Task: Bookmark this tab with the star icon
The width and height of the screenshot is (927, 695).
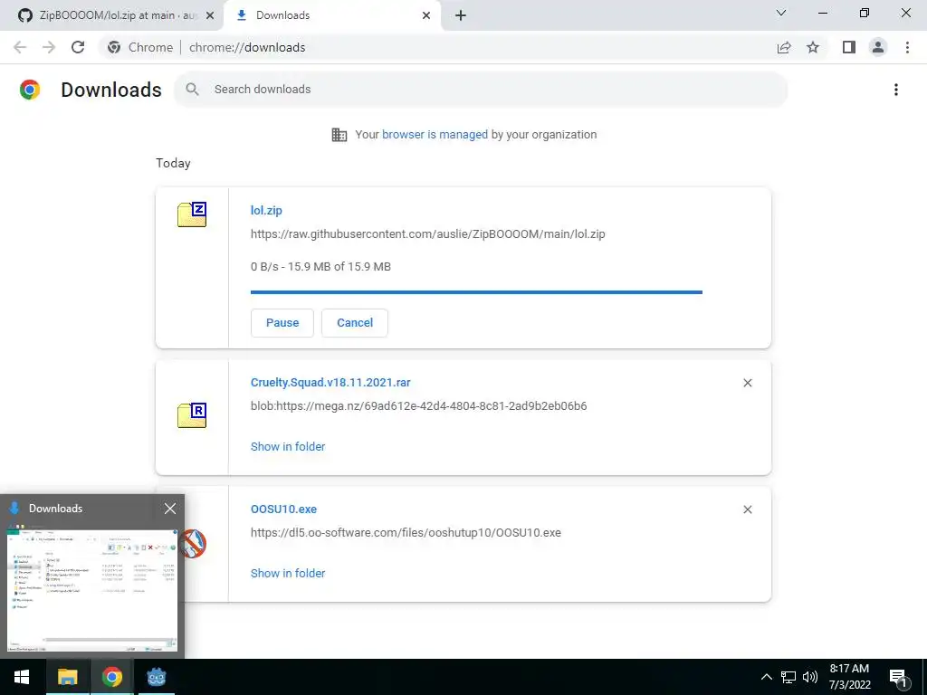Action: click(x=813, y=47)
